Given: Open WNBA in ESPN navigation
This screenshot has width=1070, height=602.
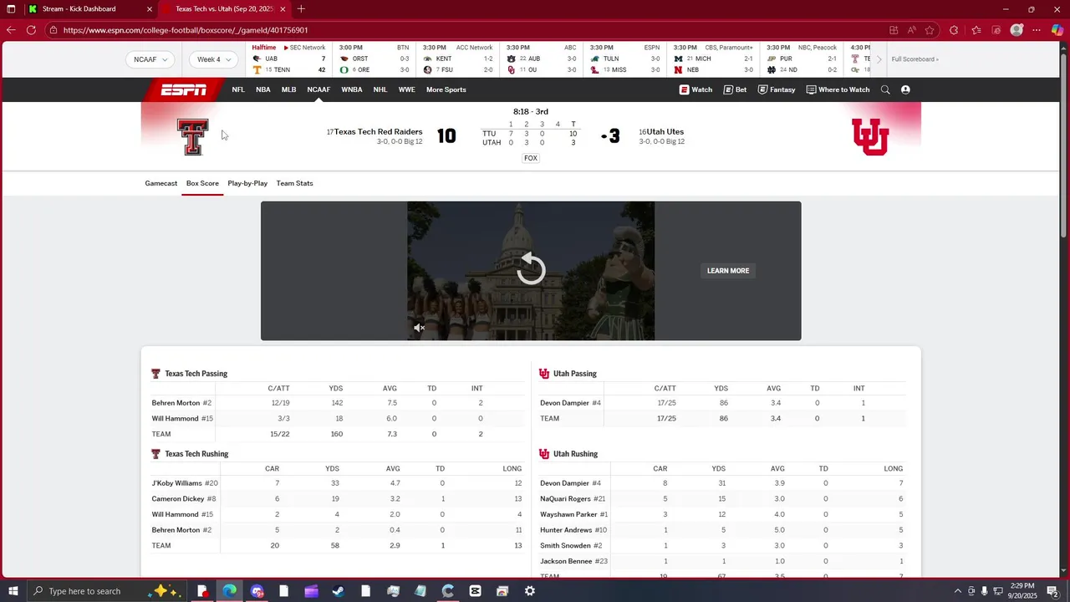Looking at the screenshot, I should (x=352, y=89).
